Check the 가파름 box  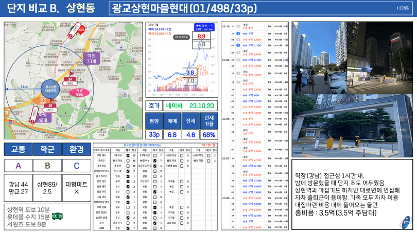[182, 182]
